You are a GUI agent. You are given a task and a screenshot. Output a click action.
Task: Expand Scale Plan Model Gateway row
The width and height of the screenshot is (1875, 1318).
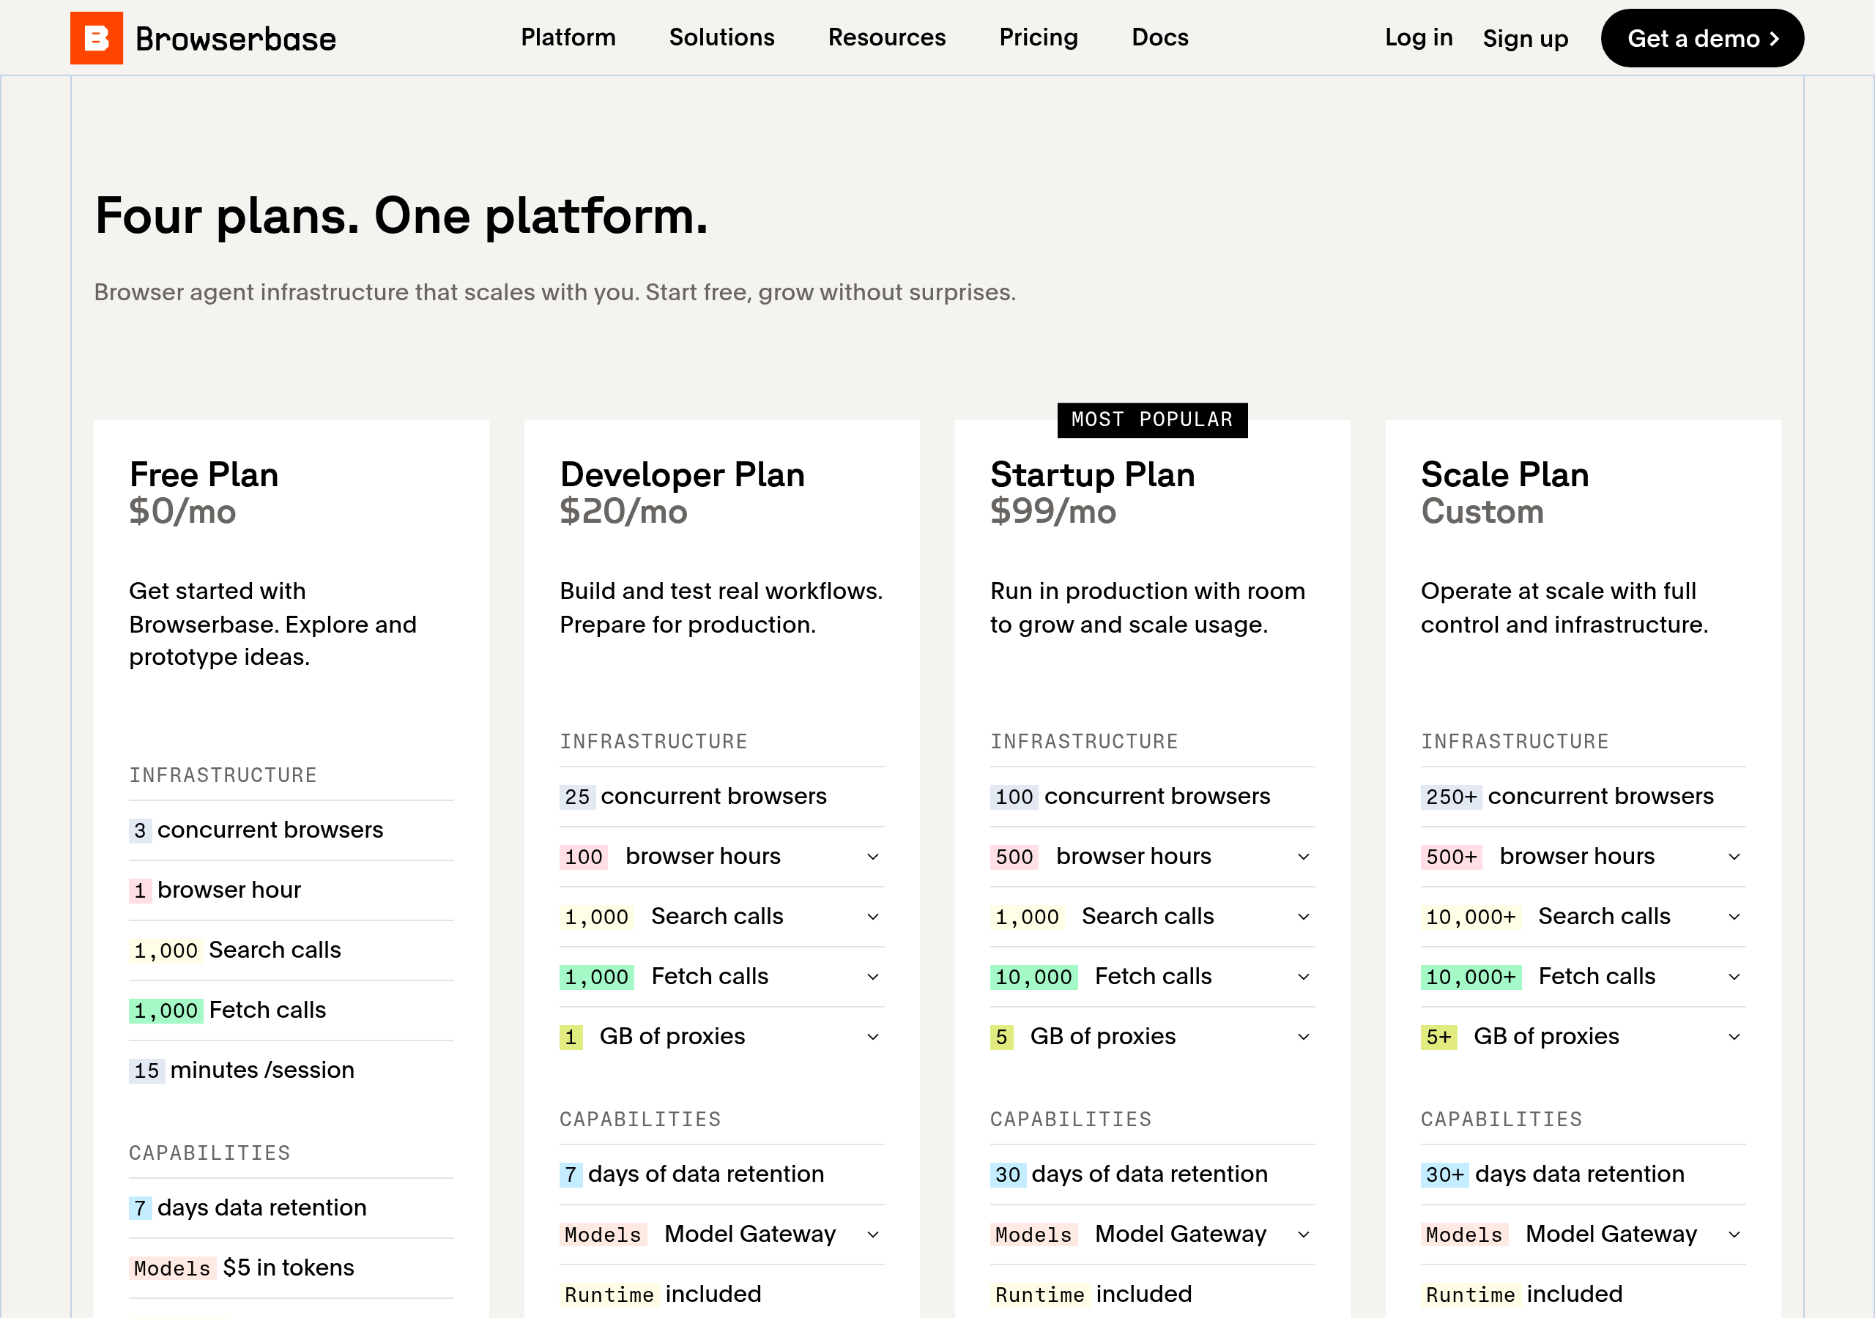coord(1583,1235)
